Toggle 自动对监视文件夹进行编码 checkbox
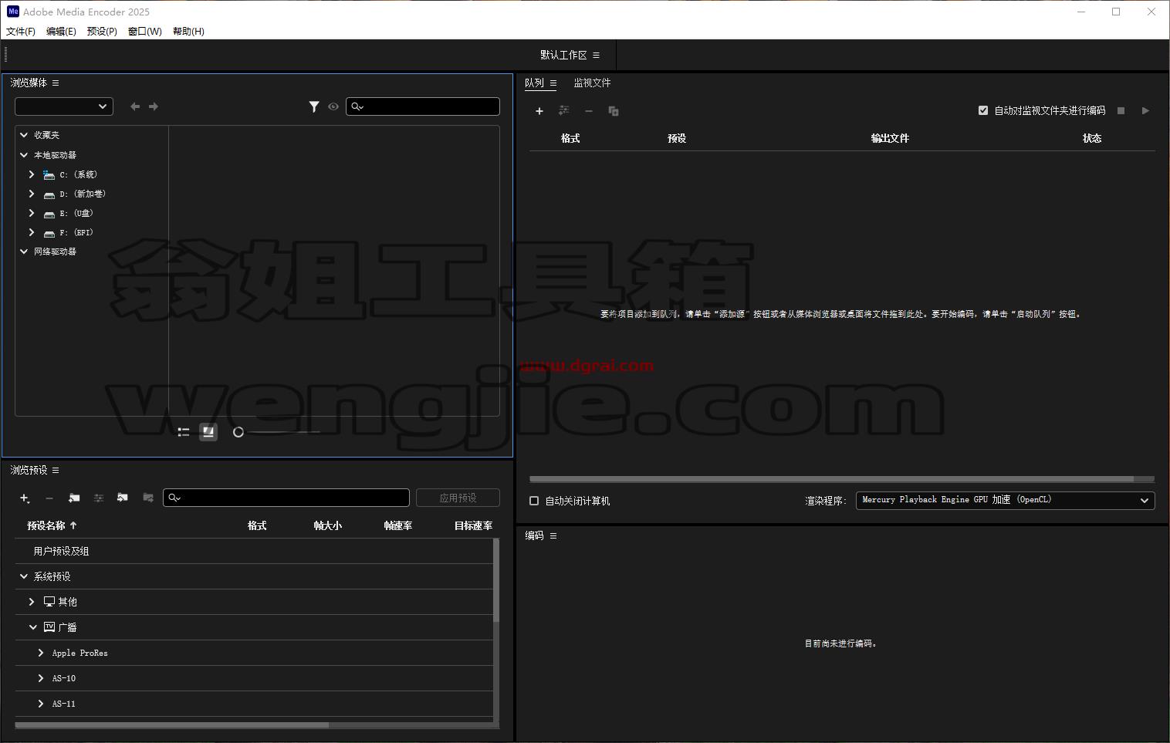The height and width of the screenshot is (743, 1170). tap(983, 110)
